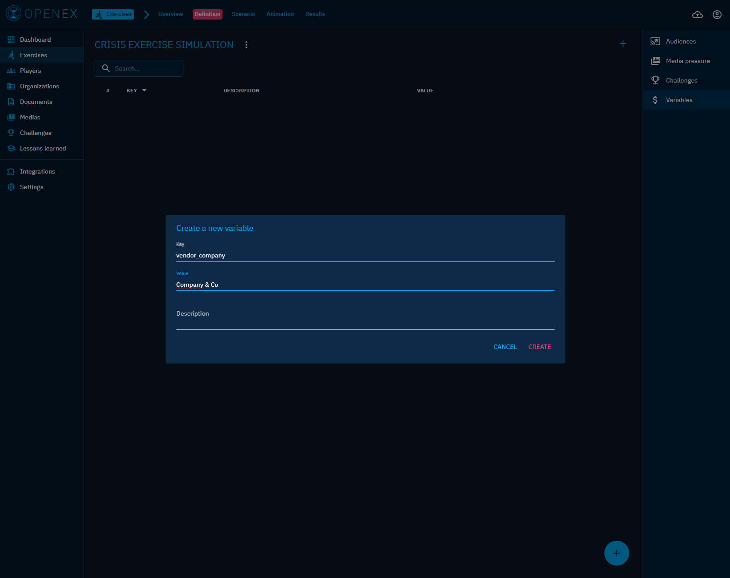Image resolution: width=730 pixels, height=578 pixels.
Task: Go to Dashboard in the sidebar
Action: click(35, 40)
